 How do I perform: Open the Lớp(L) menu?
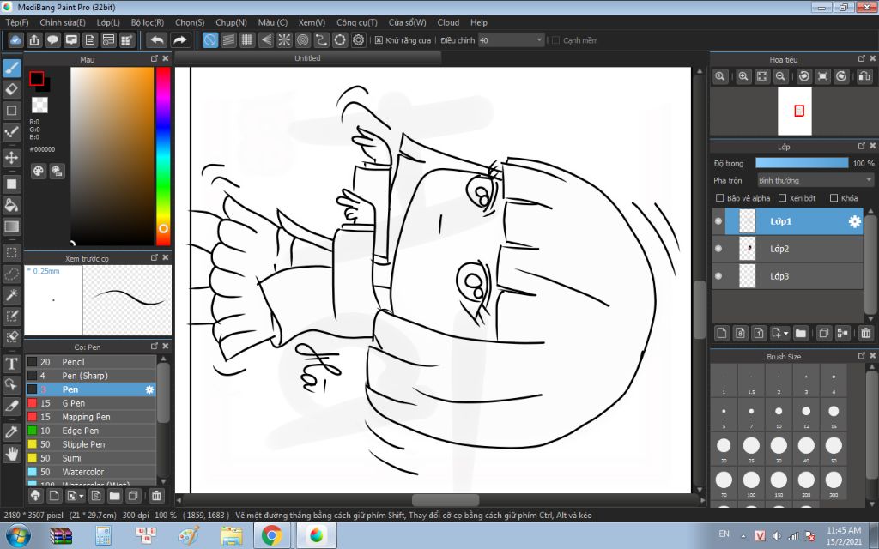pyautogui.click(x=108, y=22)
